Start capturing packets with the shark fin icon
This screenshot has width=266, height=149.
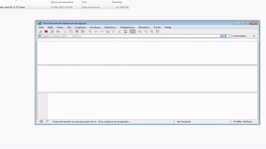coord(40,31)
